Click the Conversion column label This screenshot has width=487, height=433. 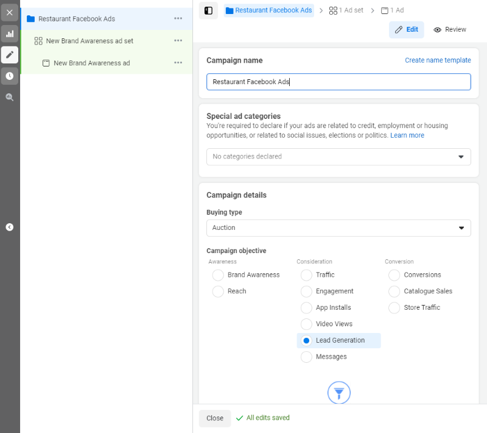[399, 262]
